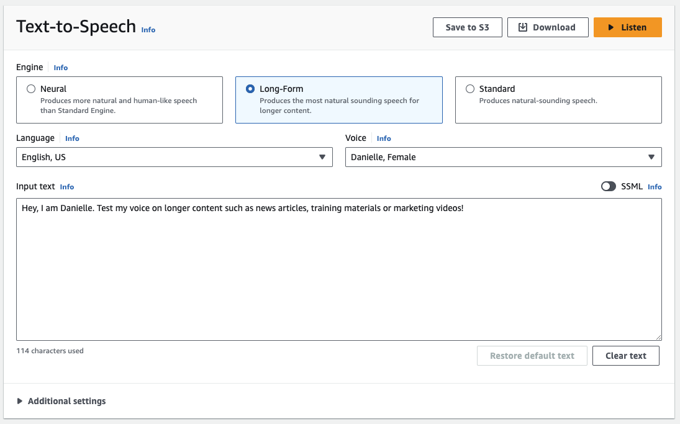The width and height of the screenshot is (680, 424).
Task: Click the Listen play button
Action: coord(627,27)
